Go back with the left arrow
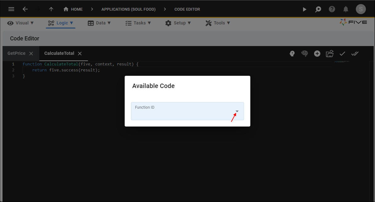Viewport: 375px width, 202px height. tap(25, 9)
